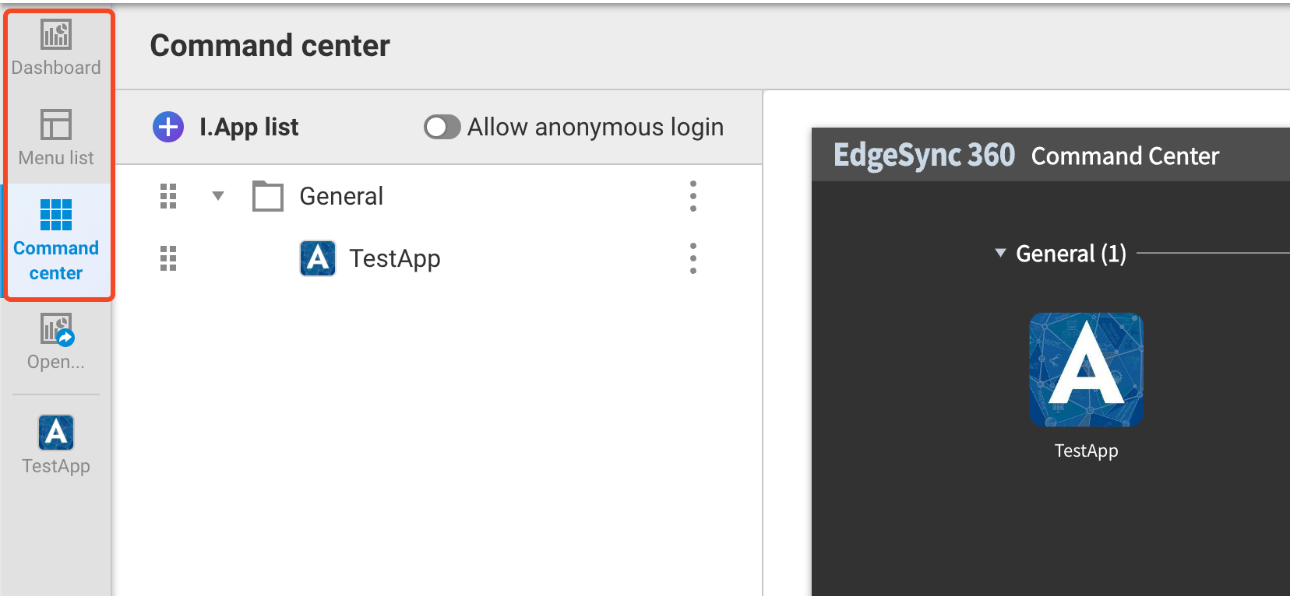1290x596 pixels.
Task: Add a new app with the plus button
Action: (167, 126)
